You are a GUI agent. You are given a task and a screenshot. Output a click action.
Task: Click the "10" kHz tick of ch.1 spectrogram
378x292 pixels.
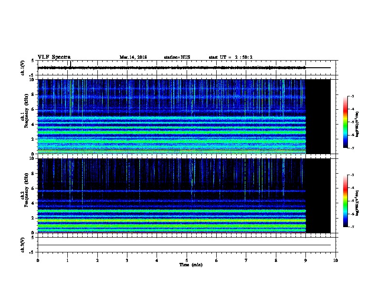pos(32,80)
